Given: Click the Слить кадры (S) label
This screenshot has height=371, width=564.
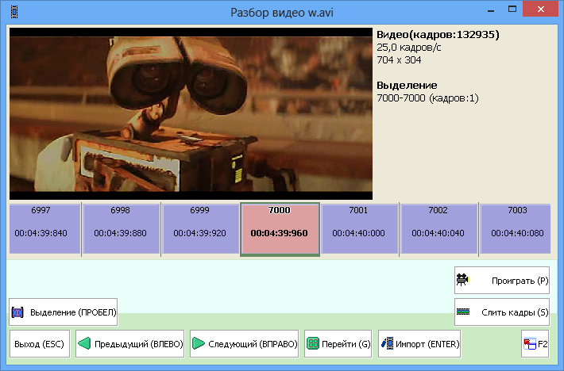Looking at the screenshot, I should click(515, 312).
